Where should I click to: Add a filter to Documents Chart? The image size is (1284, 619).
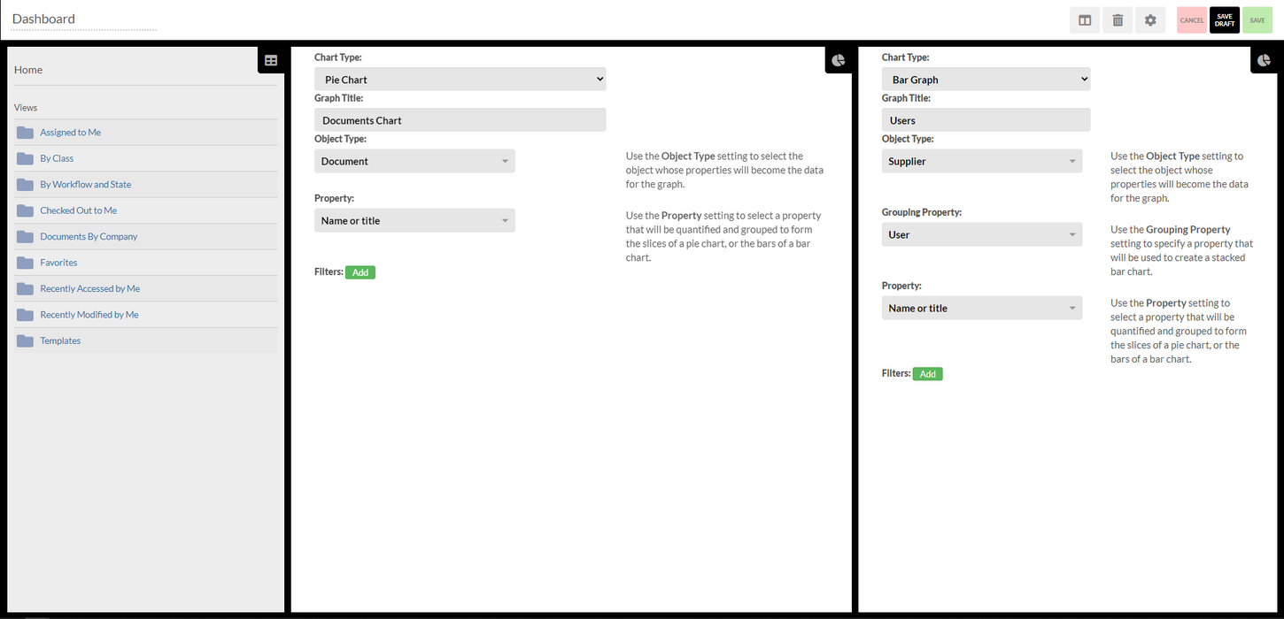tap(360, 272)
